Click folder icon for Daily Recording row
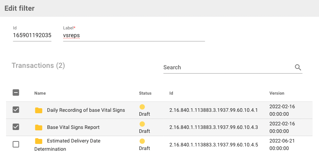This screenshot has height=160, width=319. 38,110
